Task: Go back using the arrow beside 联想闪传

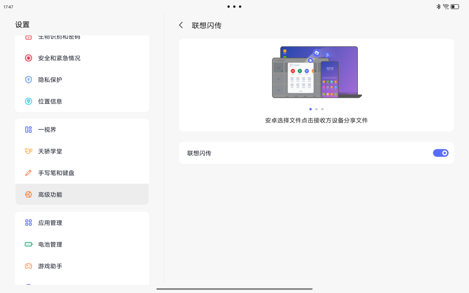Action: (x=181, y=25)
